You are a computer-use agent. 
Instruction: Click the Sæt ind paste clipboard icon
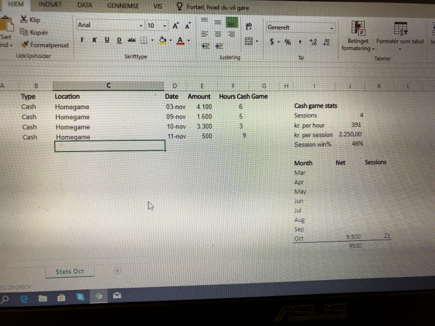pos(7,25)
